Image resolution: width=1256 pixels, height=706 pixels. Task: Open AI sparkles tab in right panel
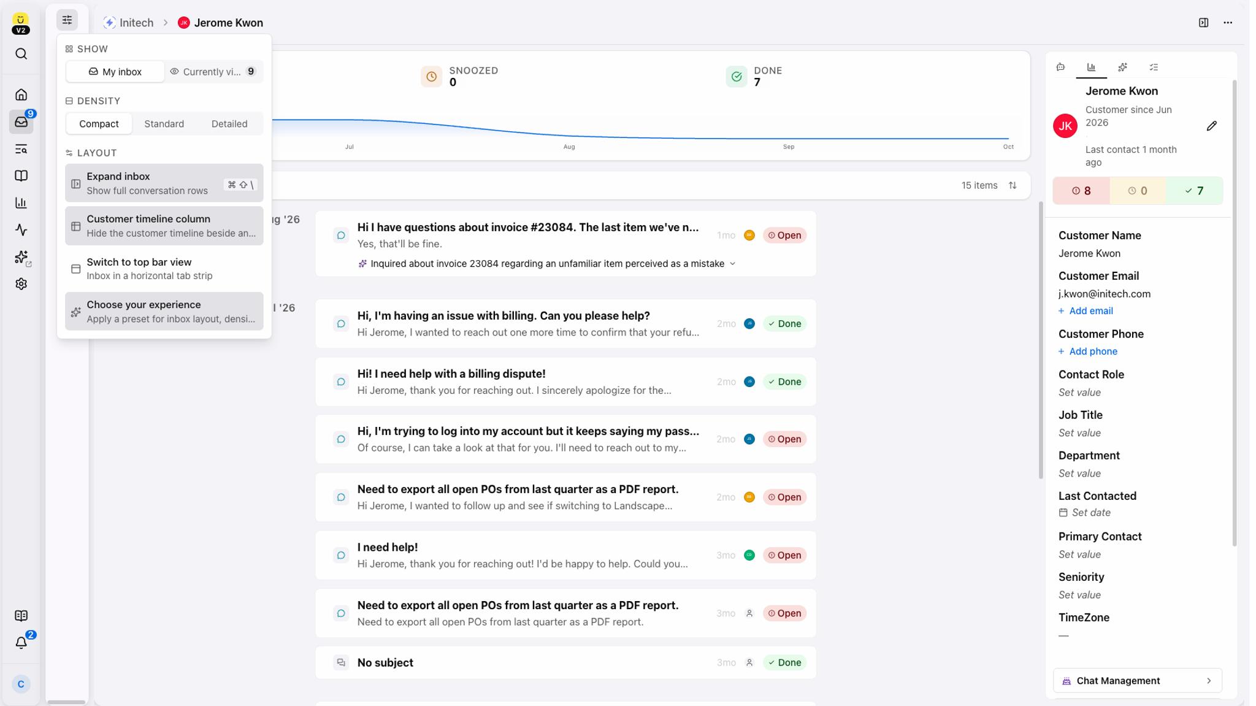coord(1122,67)
